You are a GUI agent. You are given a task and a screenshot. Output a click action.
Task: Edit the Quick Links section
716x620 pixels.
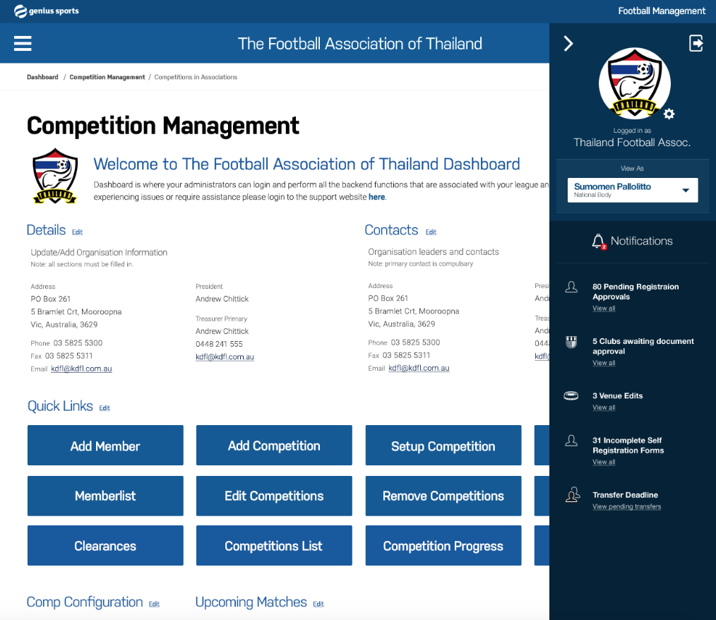[105, 407]
